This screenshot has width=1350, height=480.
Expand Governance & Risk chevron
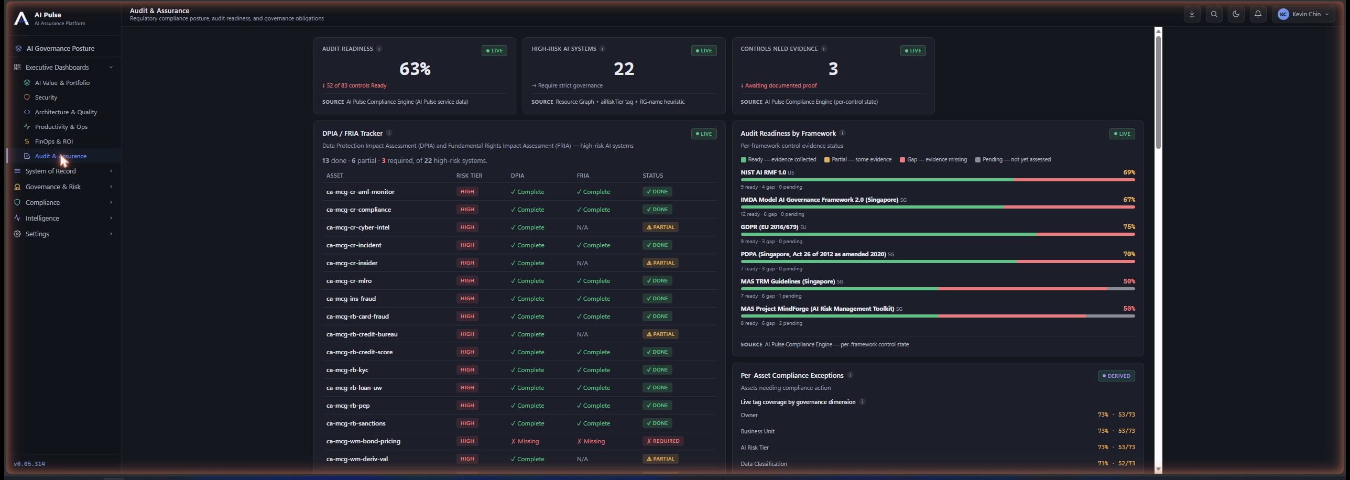(x=111, y=187)
